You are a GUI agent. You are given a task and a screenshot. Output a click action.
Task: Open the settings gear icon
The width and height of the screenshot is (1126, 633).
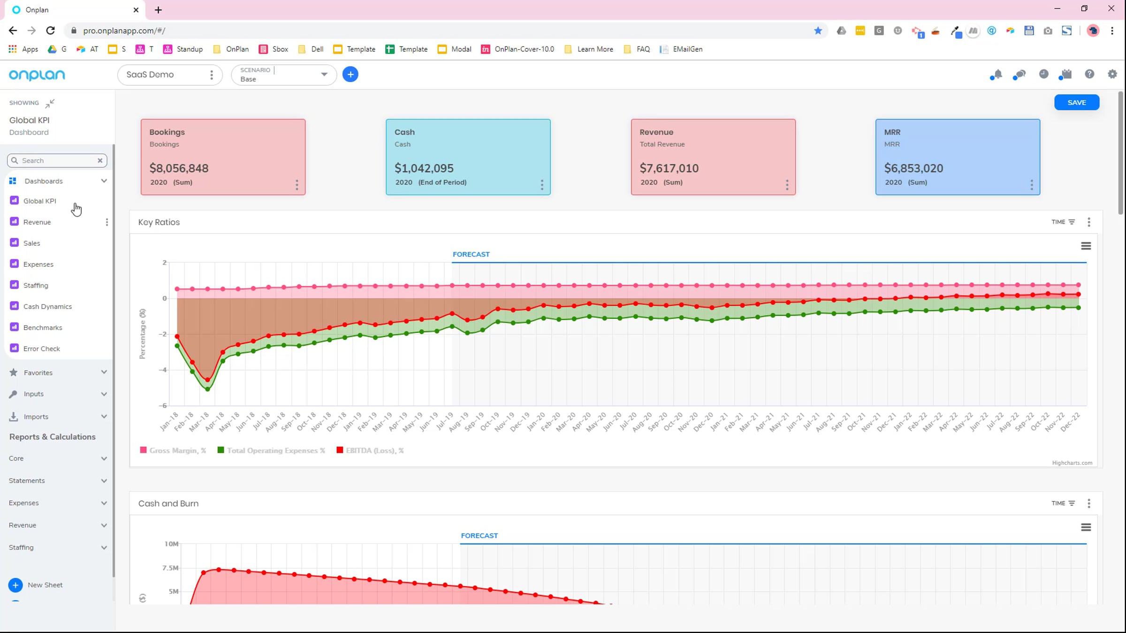[x=1112, y=74]
